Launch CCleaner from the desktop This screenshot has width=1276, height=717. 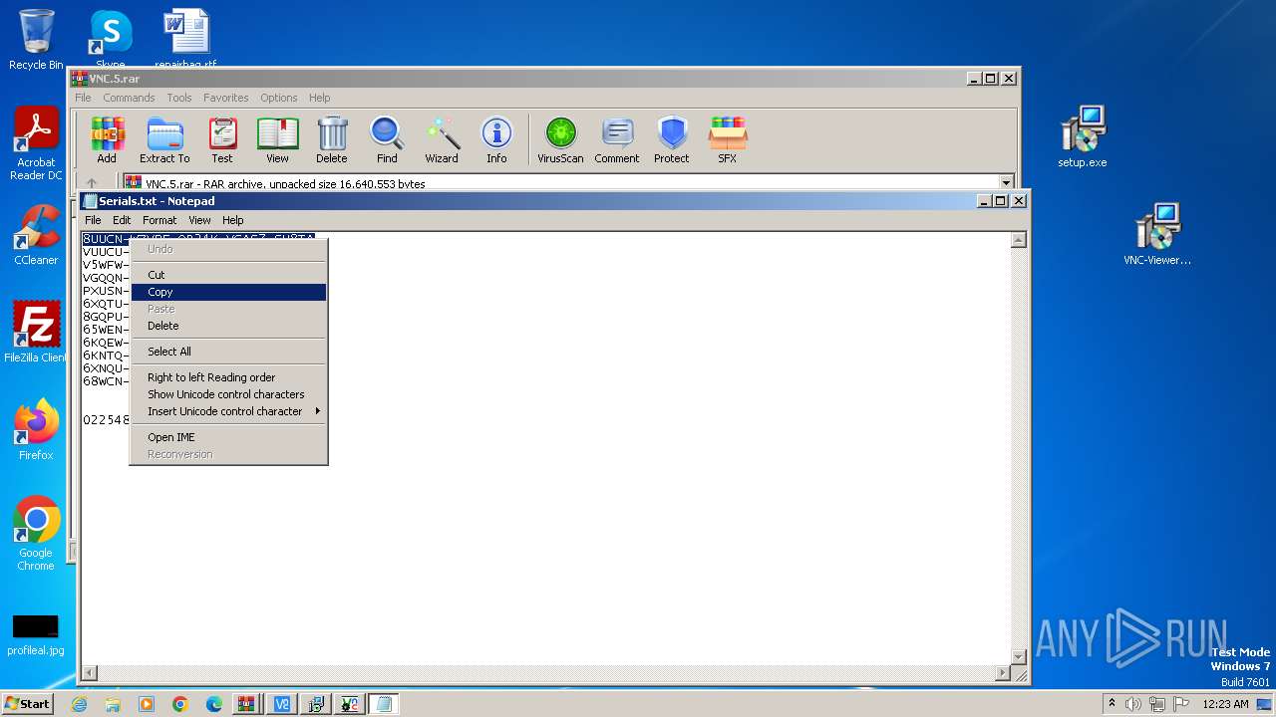coord(36,235)
